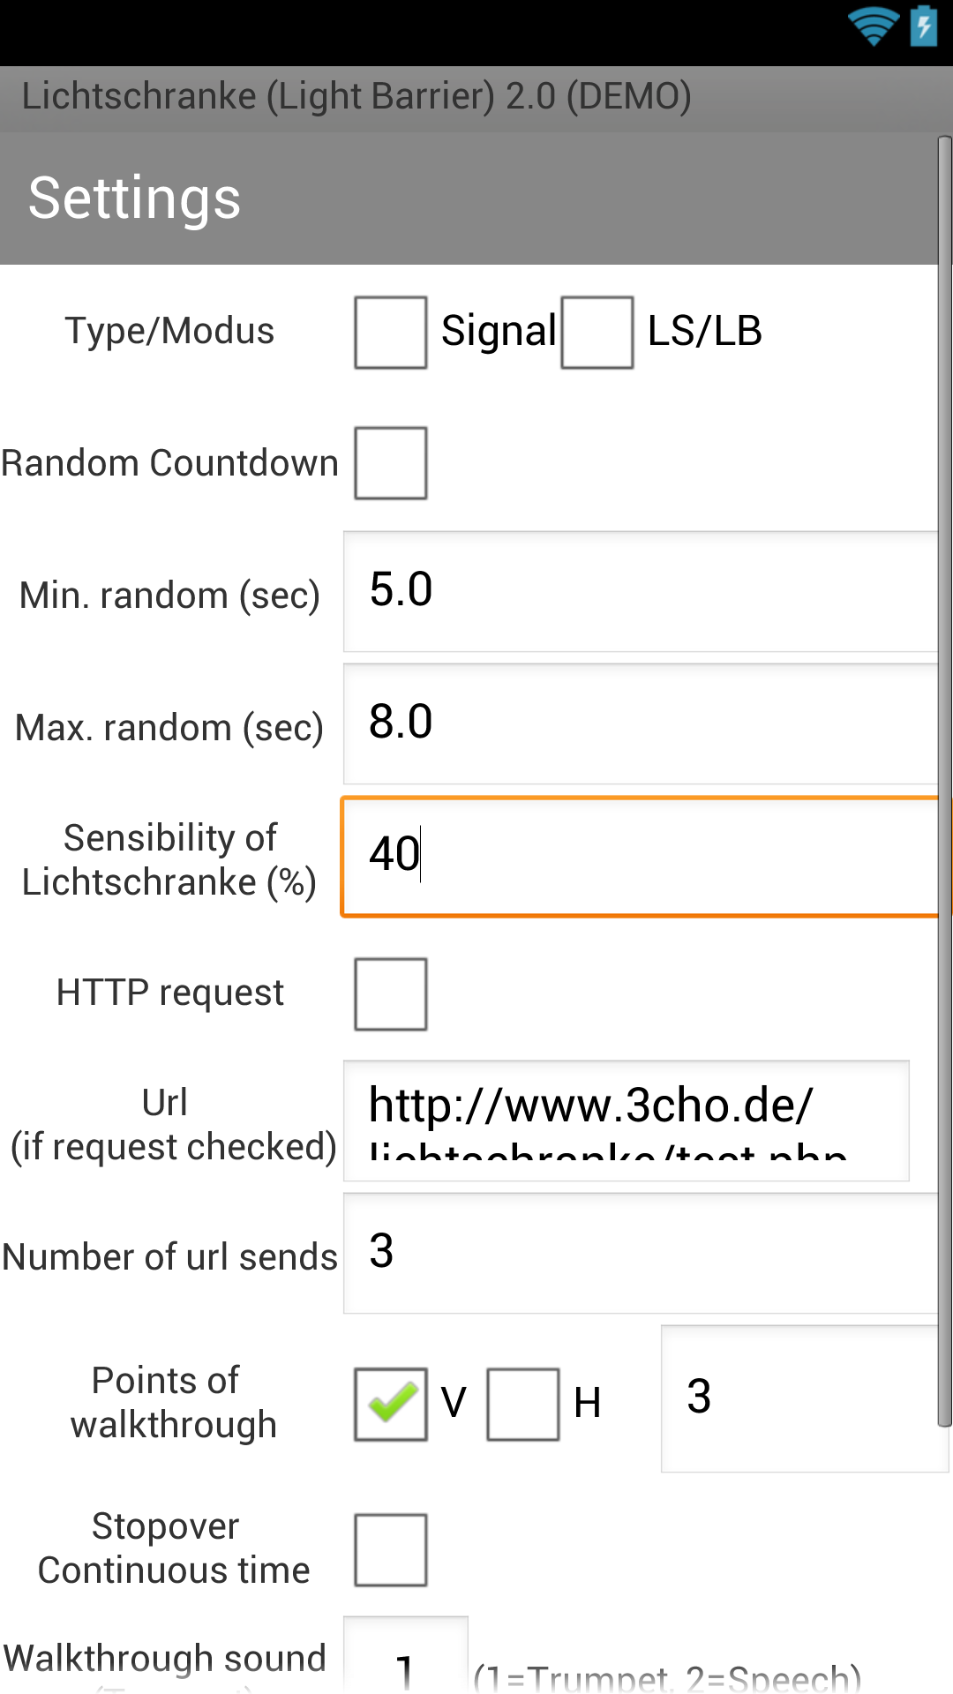Check the H walkthrough checkbox
953x1694 pixels.
523,1404
